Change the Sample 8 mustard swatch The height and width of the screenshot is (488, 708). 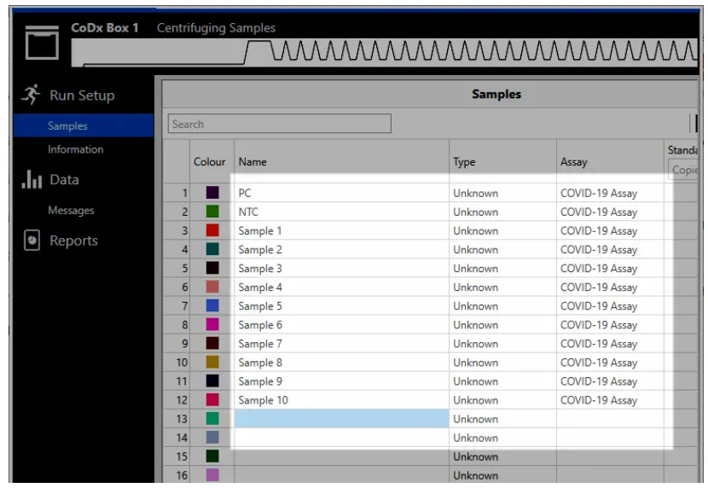click(x=212, y=362)
